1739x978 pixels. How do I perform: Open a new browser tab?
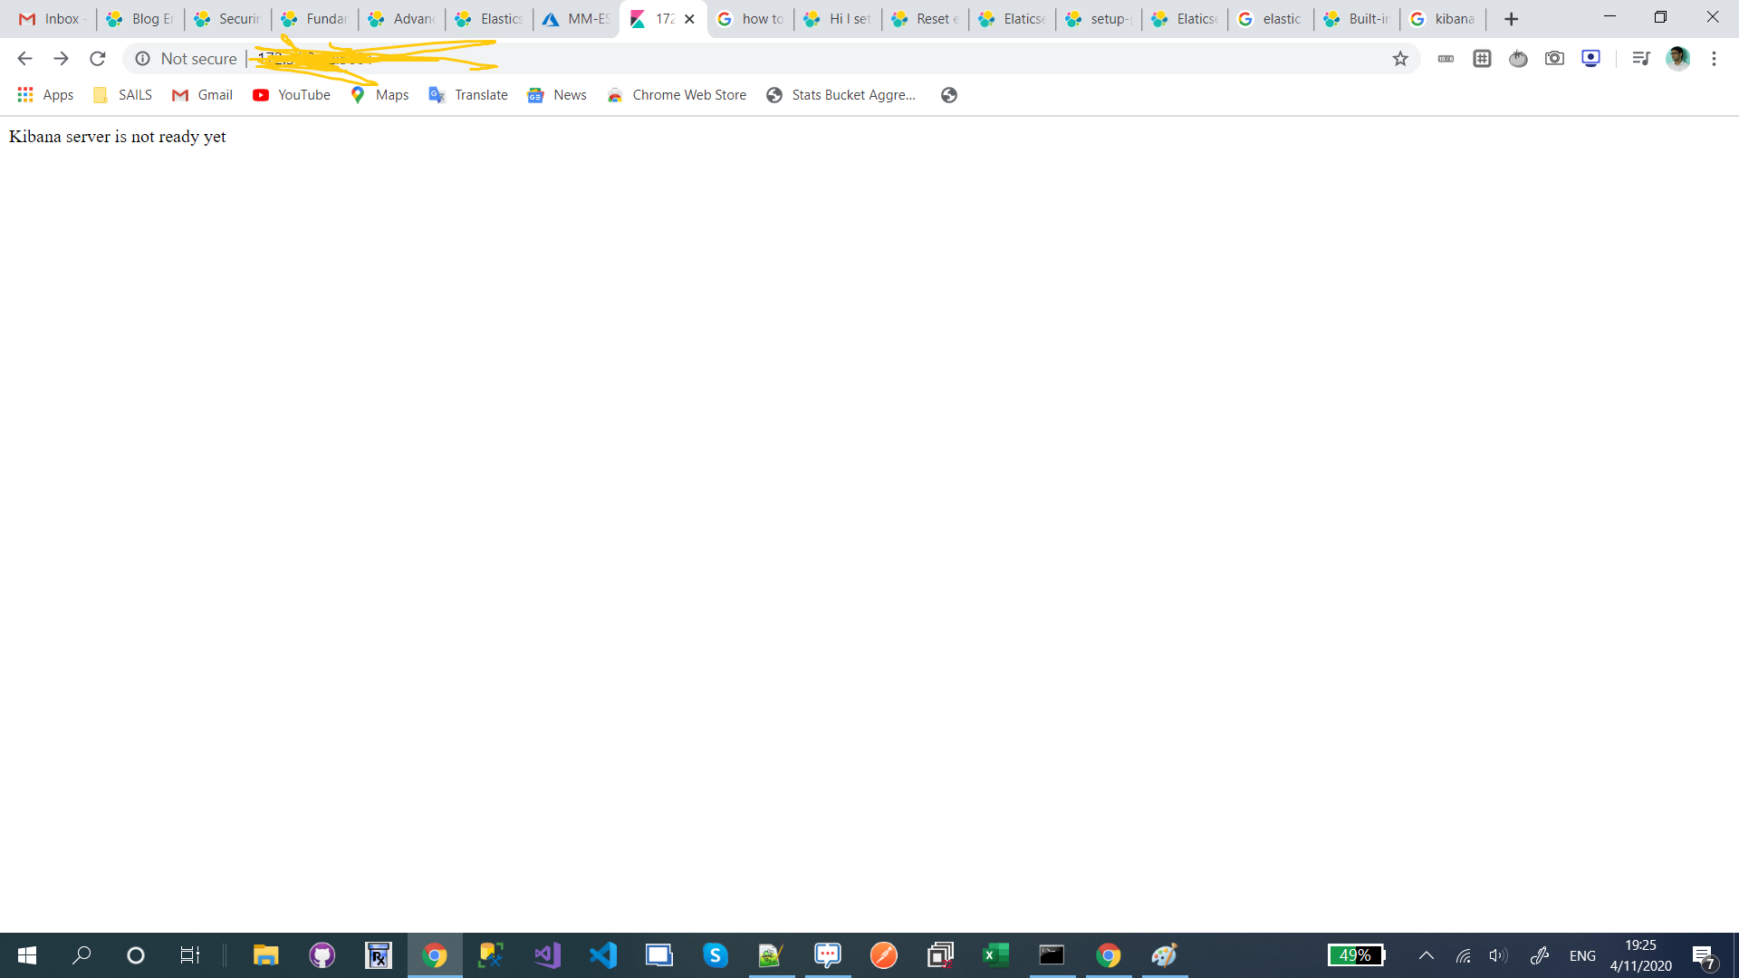coord(1511,19)
